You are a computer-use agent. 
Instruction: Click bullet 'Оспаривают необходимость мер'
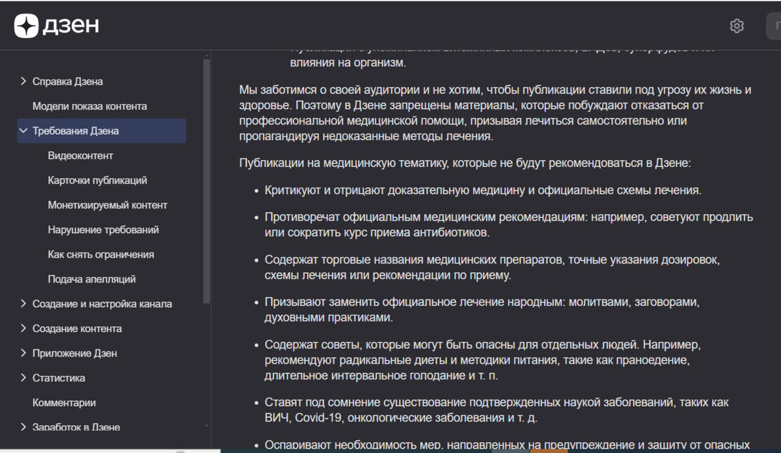[x=508, y=446]
